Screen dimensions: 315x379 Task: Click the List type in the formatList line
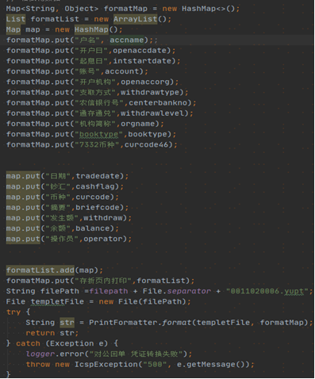coord(16,19)
